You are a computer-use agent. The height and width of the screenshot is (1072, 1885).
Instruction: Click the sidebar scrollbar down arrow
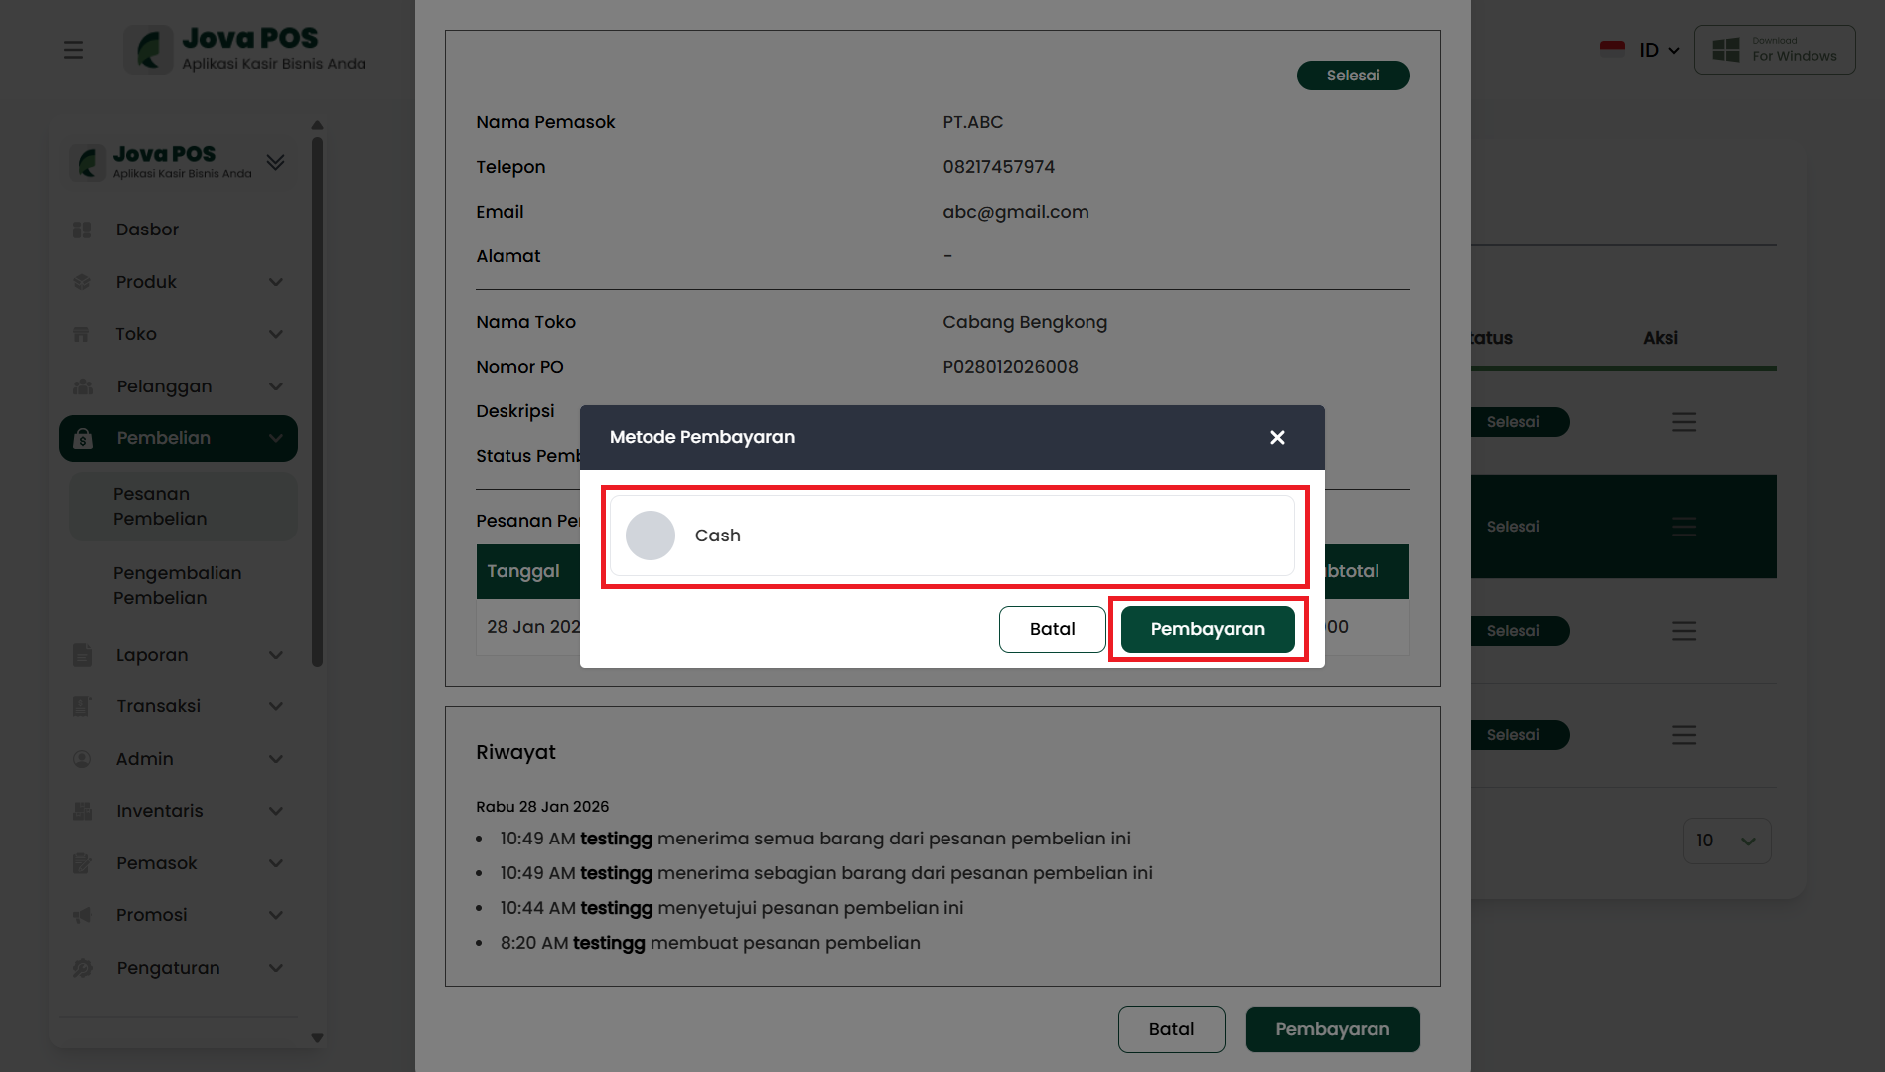pyautogui.click(x=318, y=1038)
